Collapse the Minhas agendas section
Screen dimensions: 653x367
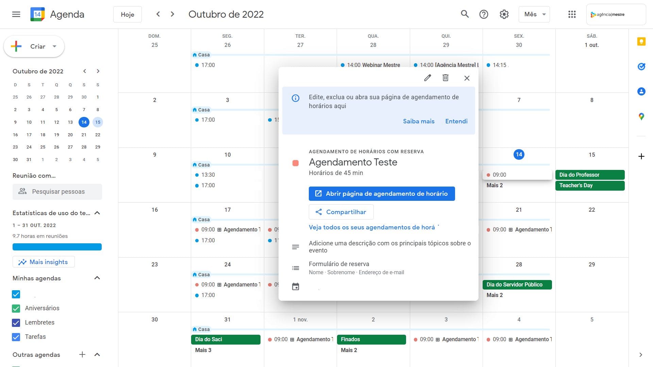97,278
